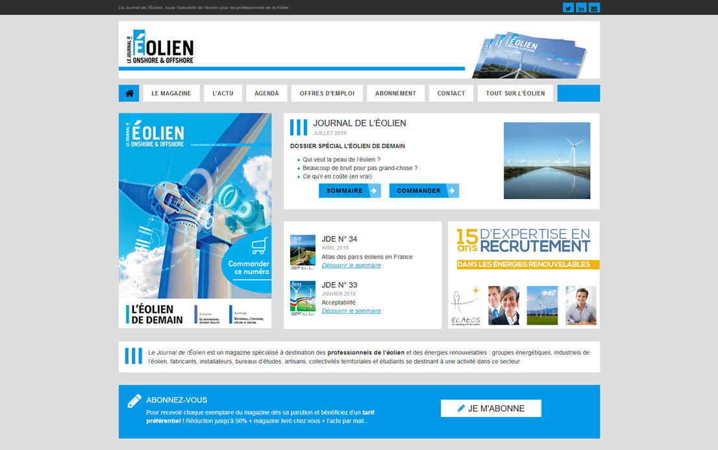718x450 pixels.
Task: Click the two business people photo
Action: (x=504, y=305)
